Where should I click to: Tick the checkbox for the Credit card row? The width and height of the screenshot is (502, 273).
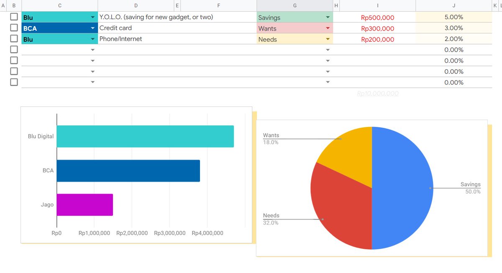(x=14, y=28)
